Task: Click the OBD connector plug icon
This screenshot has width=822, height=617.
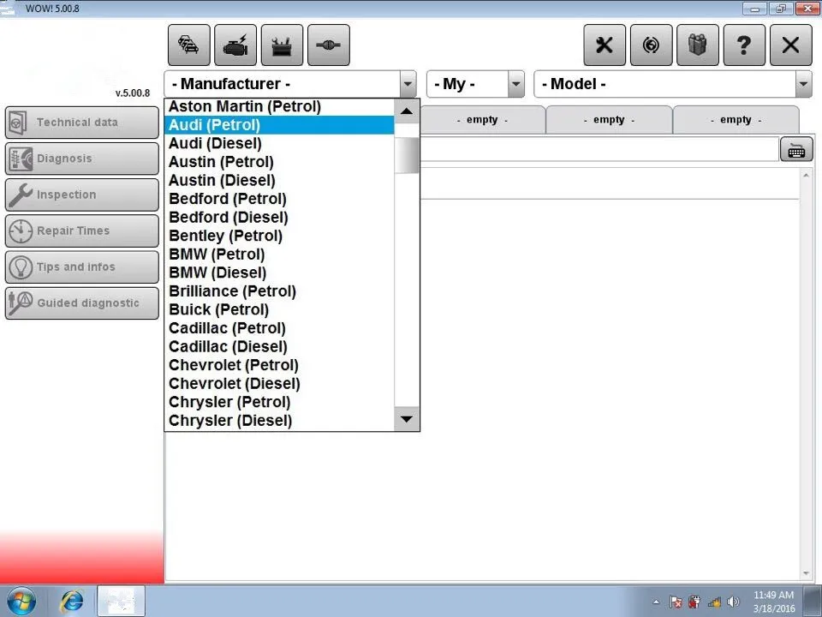Action: [x=329, y=45]
